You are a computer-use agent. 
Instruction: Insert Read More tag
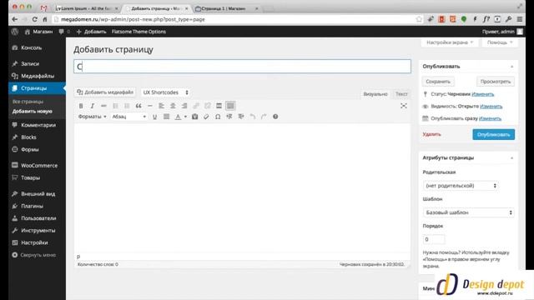pos(219,106)
